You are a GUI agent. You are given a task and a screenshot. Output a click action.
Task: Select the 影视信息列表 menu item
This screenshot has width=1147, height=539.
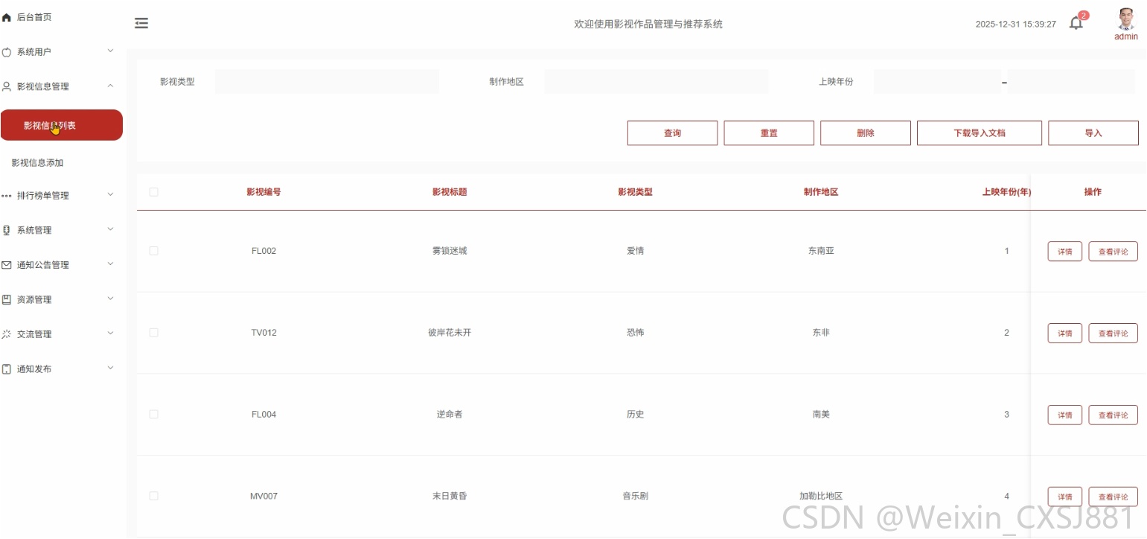61,125
